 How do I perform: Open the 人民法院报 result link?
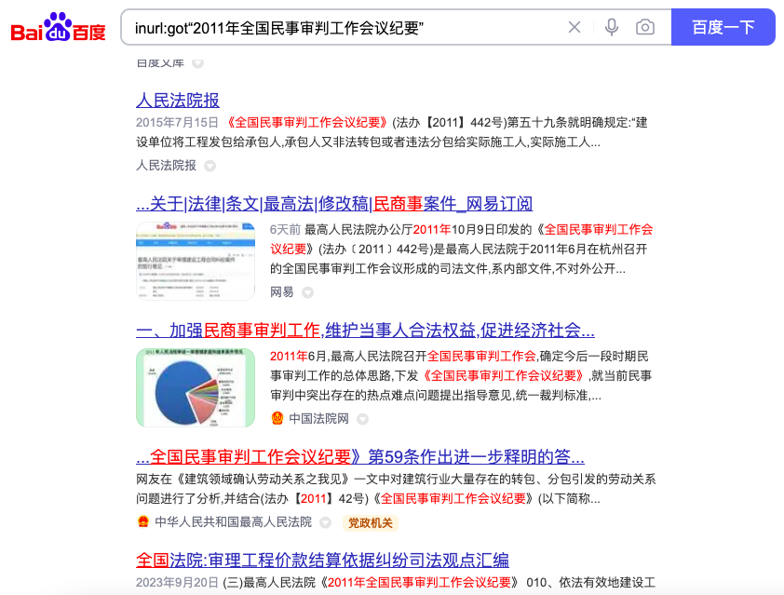coord(177,100)
